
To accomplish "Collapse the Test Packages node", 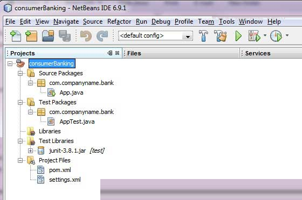I will [x=20, y=102].
